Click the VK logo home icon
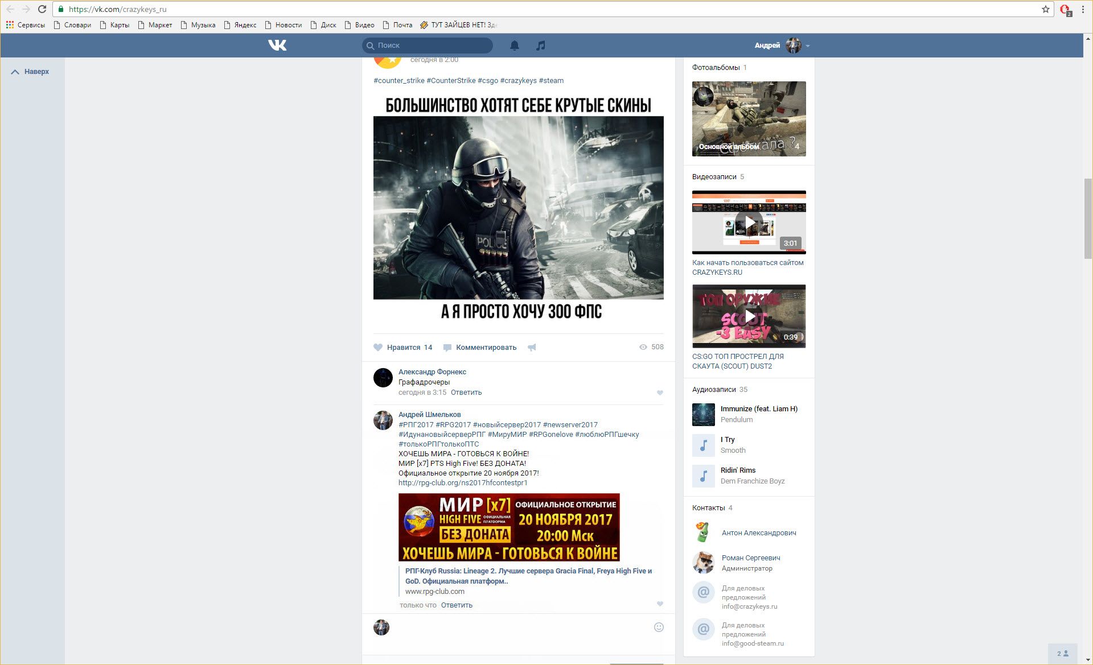Screen dimensions: 1093x665 277,46
